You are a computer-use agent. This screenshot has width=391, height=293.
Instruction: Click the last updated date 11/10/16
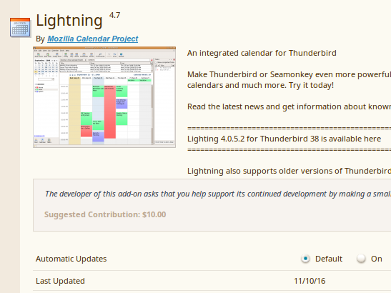pos(310,281)
